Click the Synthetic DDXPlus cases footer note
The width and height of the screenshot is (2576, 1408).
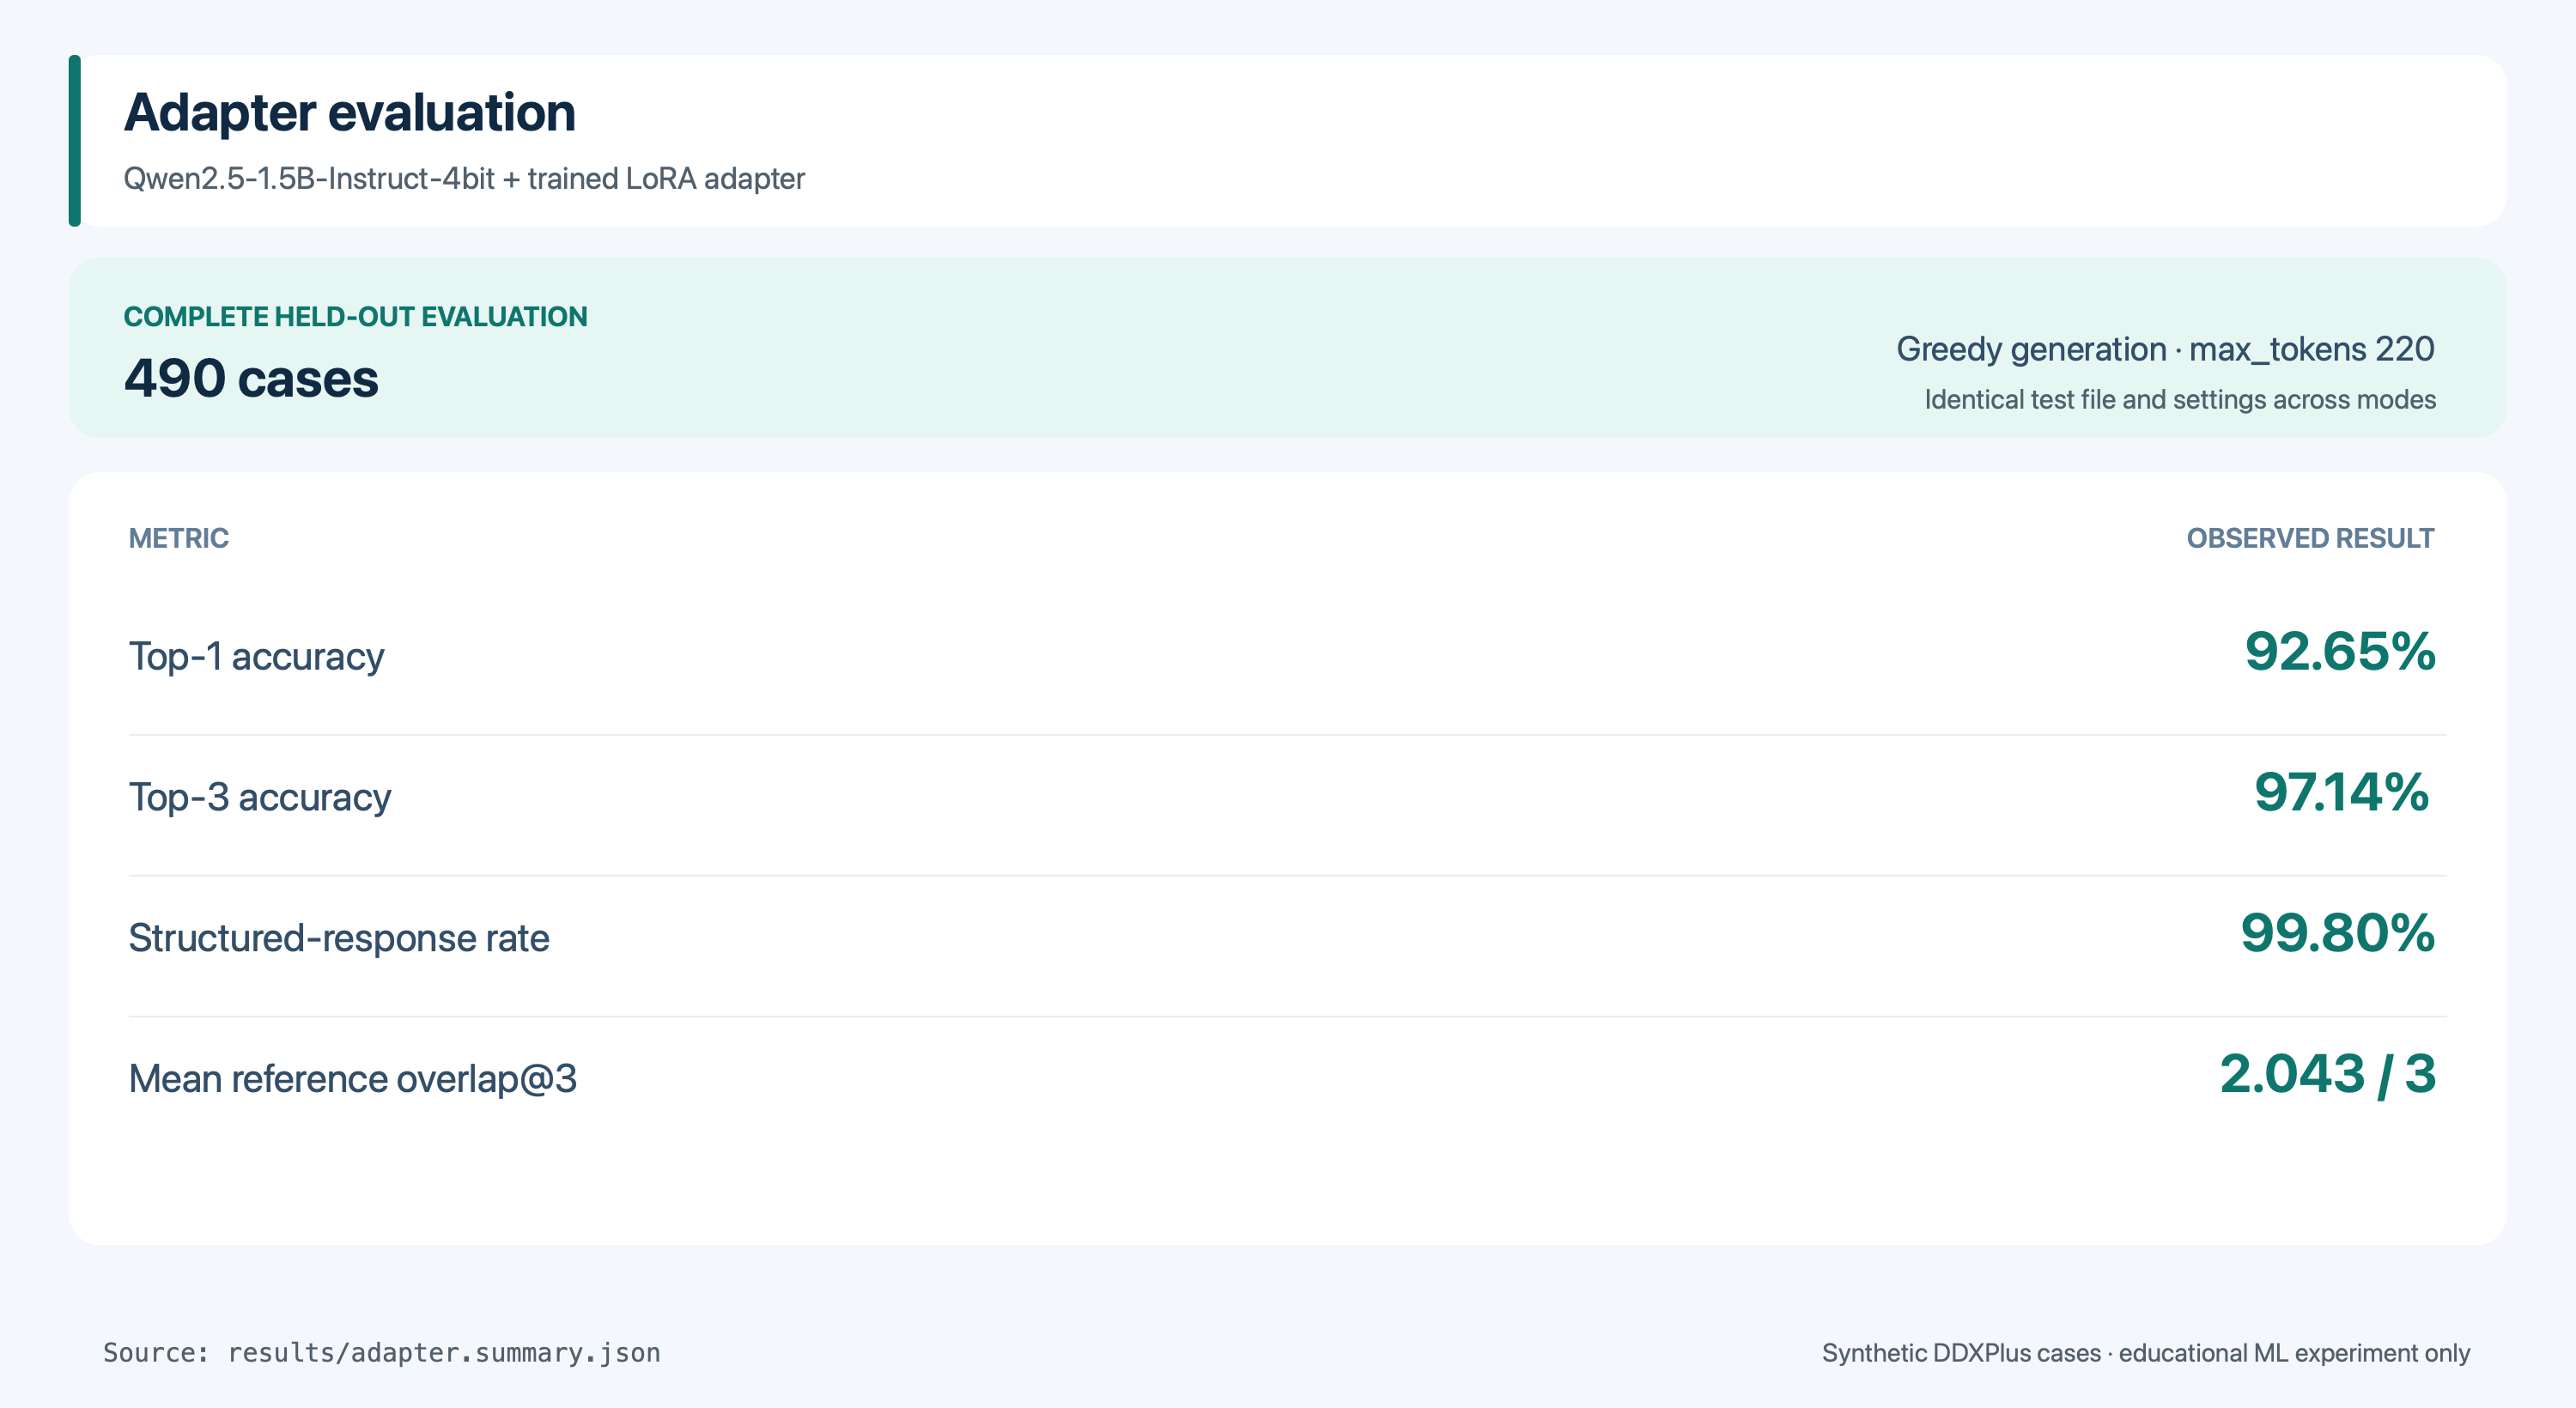tap(2146, 1353)
